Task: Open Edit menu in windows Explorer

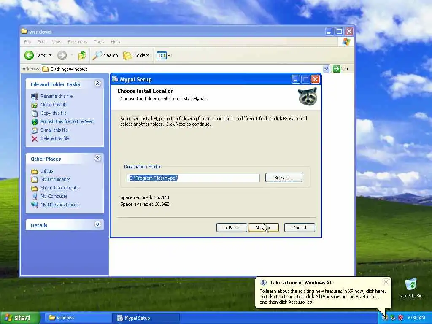Action: 41,42
